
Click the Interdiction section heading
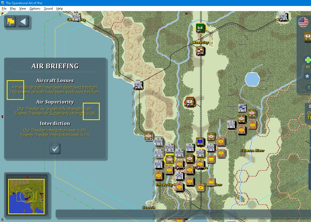55,123
